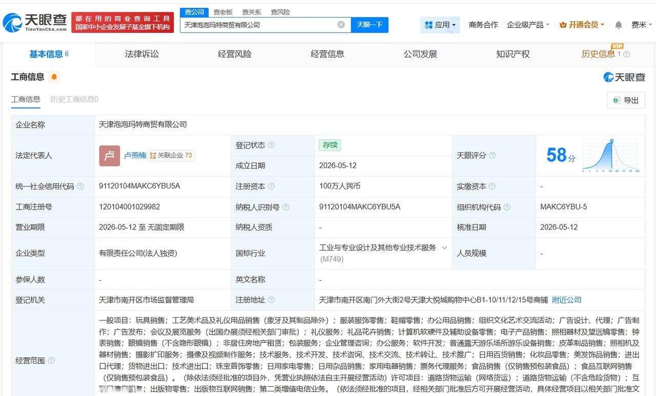Click the TianYanCha logo
656x396 pixels.
point(35,22)
